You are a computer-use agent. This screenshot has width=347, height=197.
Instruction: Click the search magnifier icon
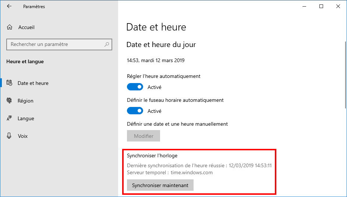107,44
